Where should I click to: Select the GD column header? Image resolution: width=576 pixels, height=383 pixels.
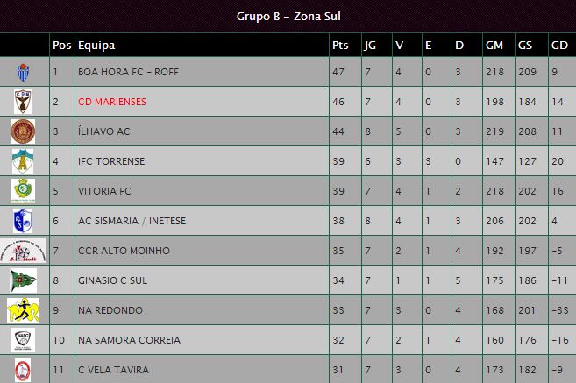click(559, 46)
